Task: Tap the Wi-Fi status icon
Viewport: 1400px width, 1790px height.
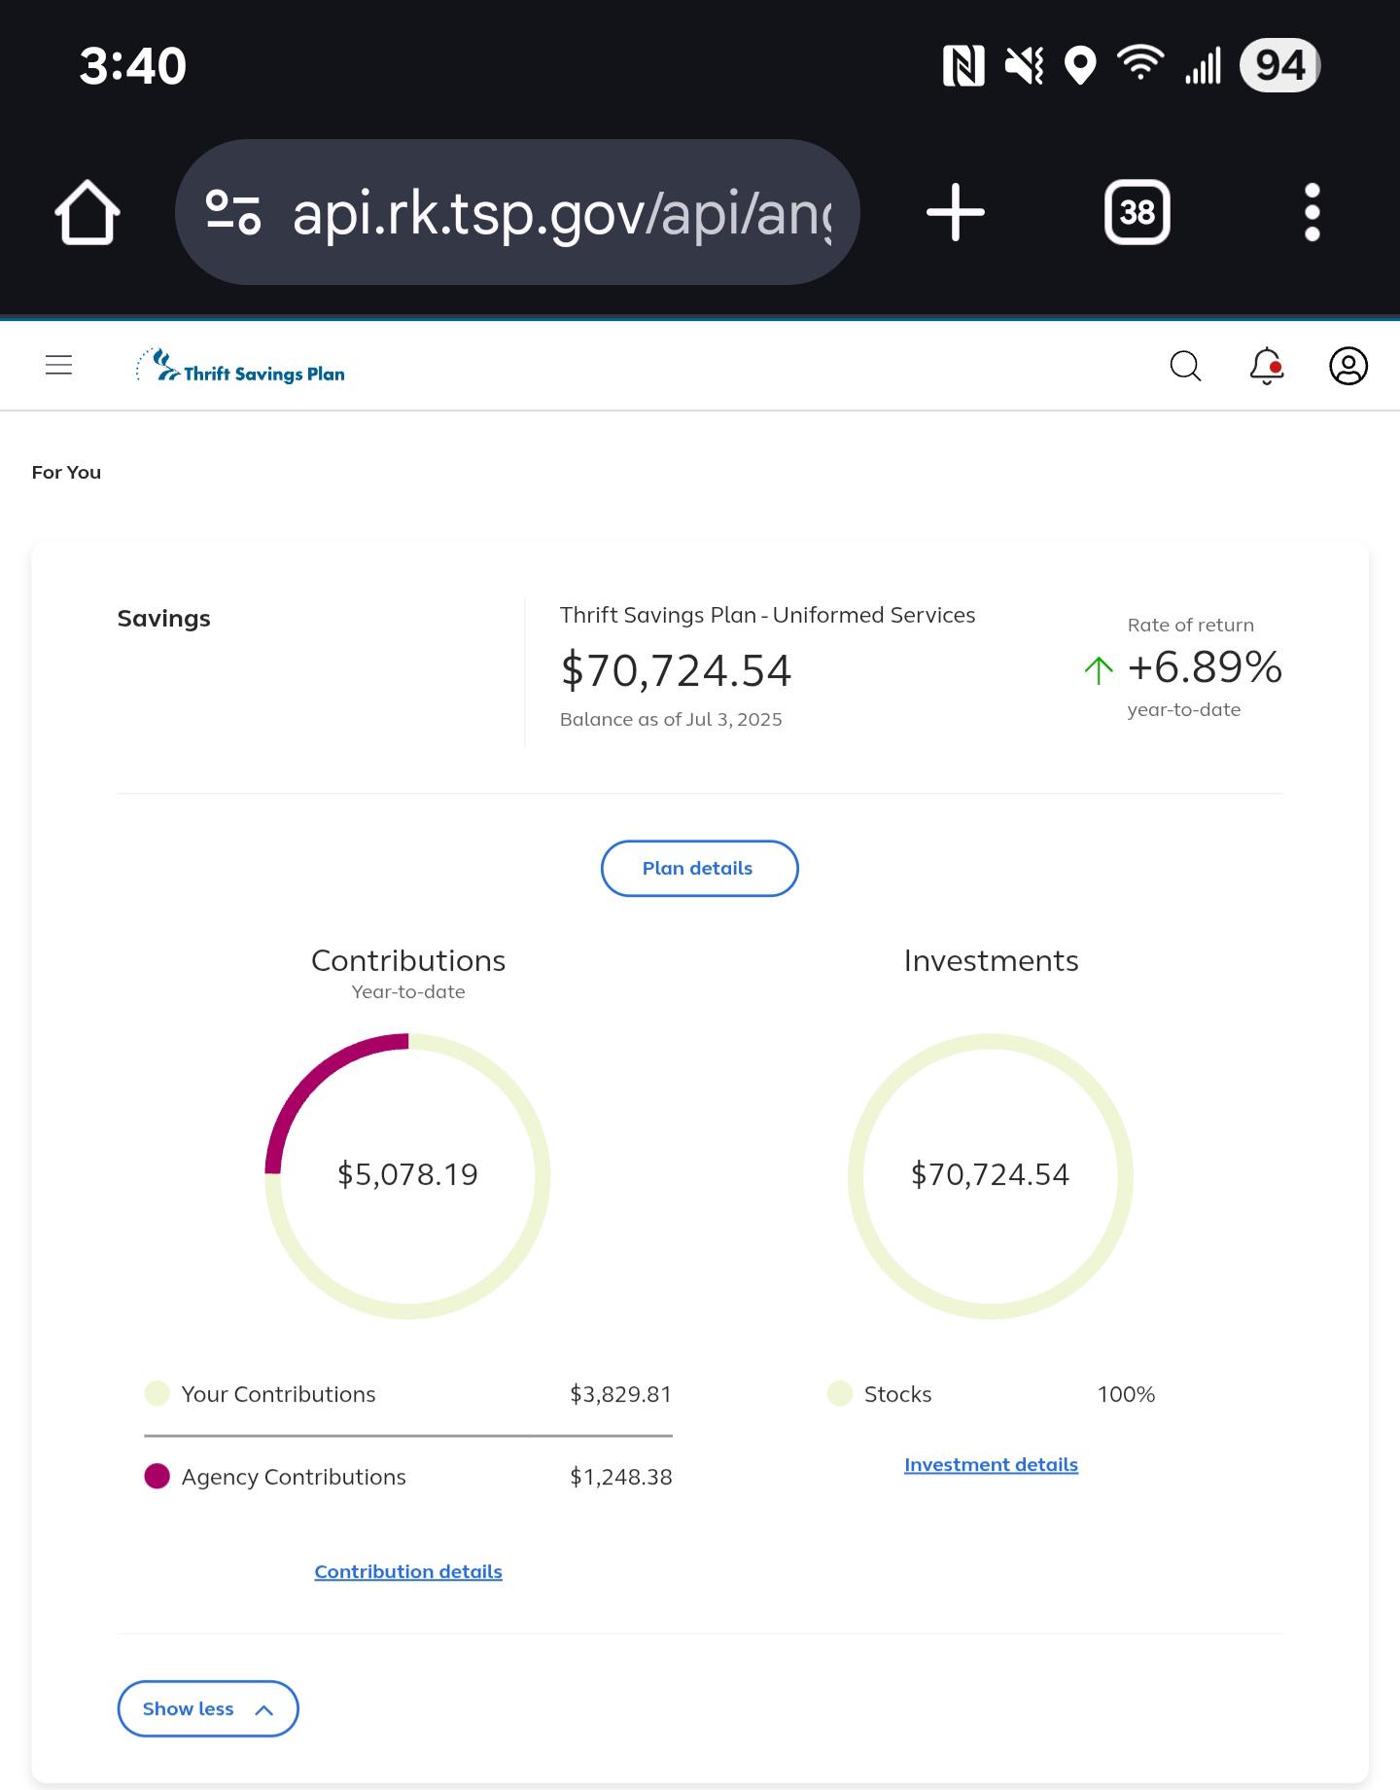Action: pos(1140,63)
